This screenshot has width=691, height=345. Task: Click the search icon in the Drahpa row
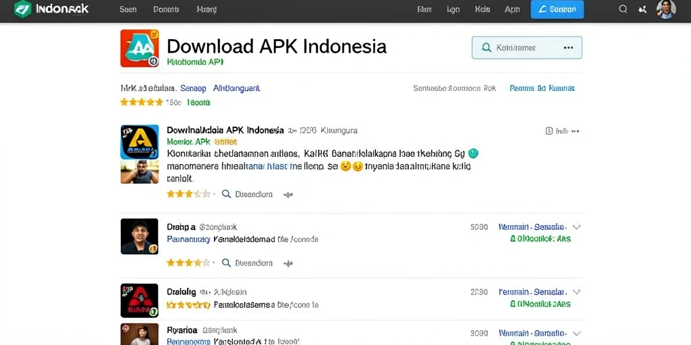pyautogui.click(x=226, y=263)
